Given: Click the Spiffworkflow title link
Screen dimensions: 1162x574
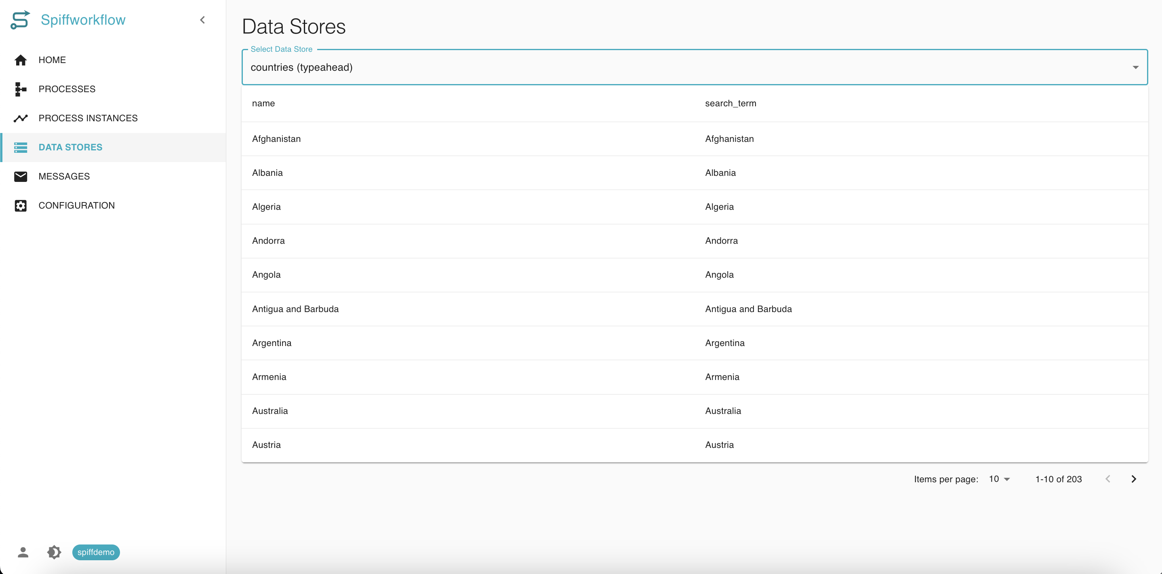Looking at the screenshot, I should pyautogui.click(x=83, y=20).
